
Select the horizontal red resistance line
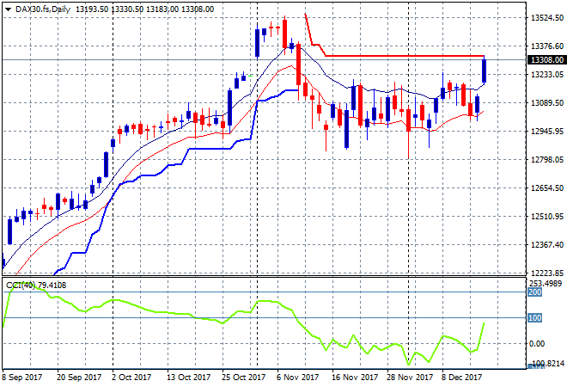405,56
